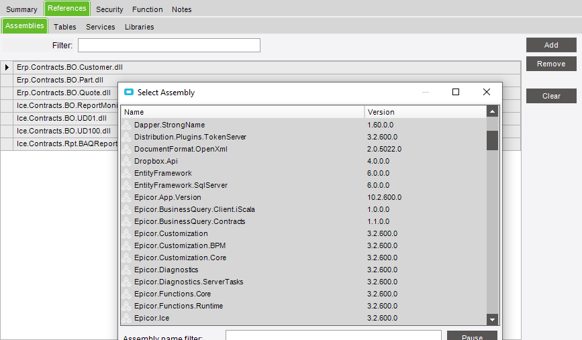
Task: Click version 1.1.0.0 cell
Action: click(x=378, y=221)
